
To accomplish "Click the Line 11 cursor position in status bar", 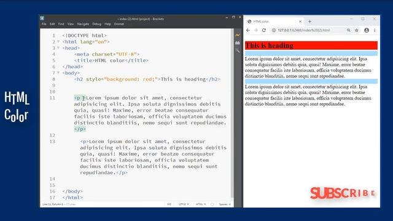I will (53, 204).
